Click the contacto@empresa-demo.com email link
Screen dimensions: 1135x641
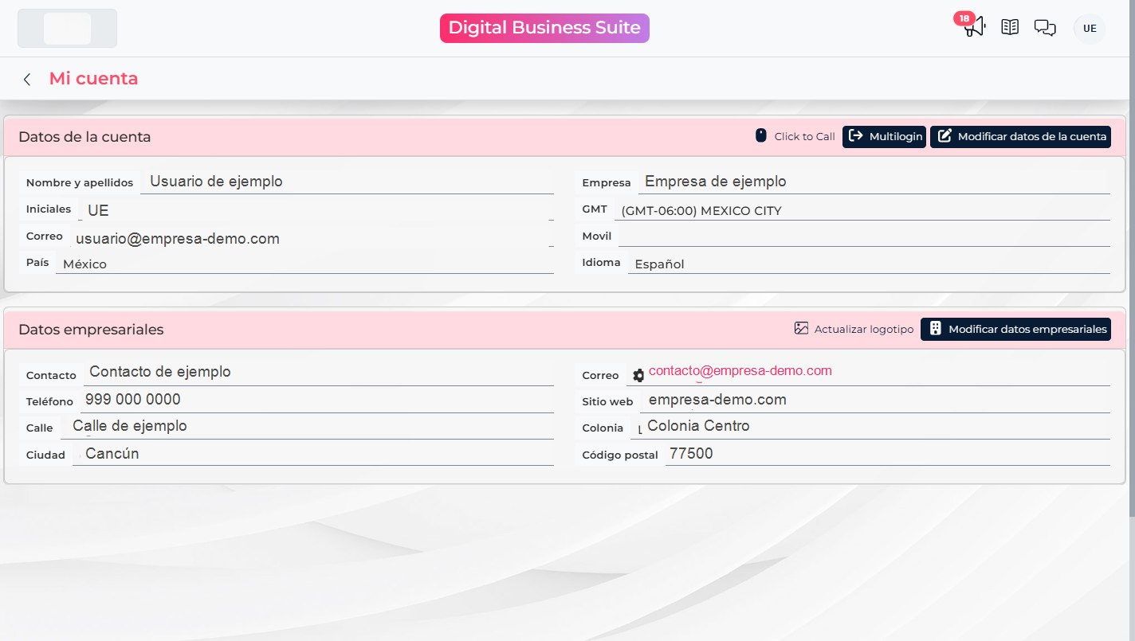tap(740, 370)
